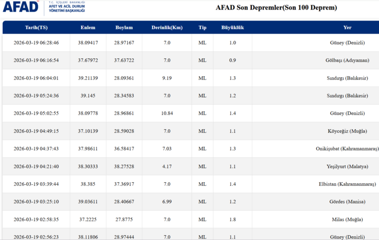Click the page title AFAD Son Depremler
Screen dimensions: 379x240
[x=276, y=8]
